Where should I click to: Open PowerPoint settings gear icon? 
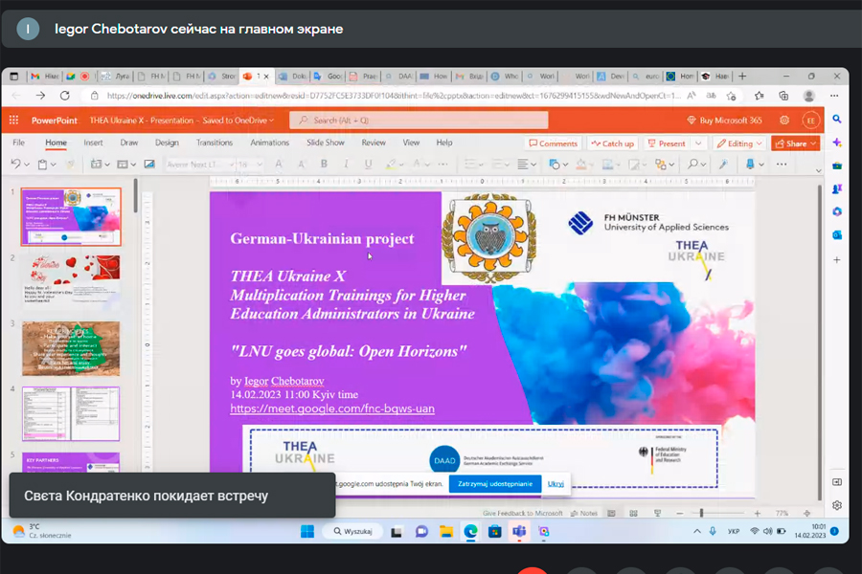click(783, 121)
